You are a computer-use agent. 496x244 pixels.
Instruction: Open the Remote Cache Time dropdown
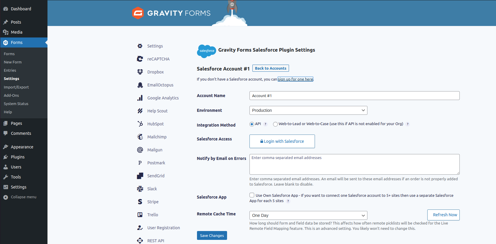308,215
